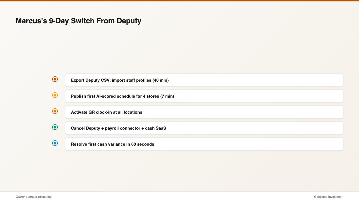The width and height of the screenshot is (359, 202).
Task: Click the orange accent bar at top
Action: tap(179, 1)
